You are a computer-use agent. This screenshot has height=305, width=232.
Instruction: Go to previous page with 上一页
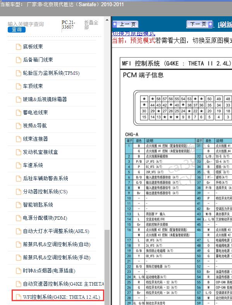pos(125,24)
